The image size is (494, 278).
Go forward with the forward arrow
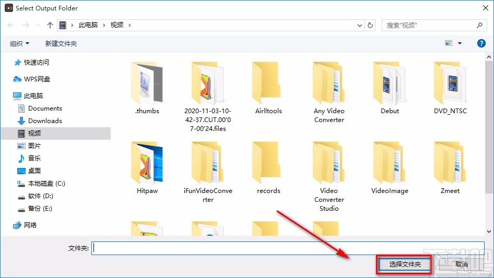26,25
